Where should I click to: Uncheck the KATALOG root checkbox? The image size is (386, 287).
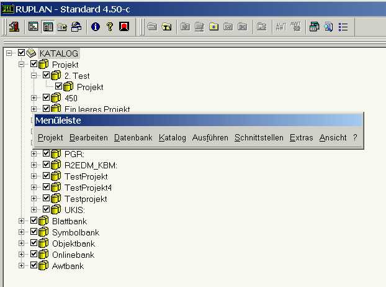click(22, 52)
